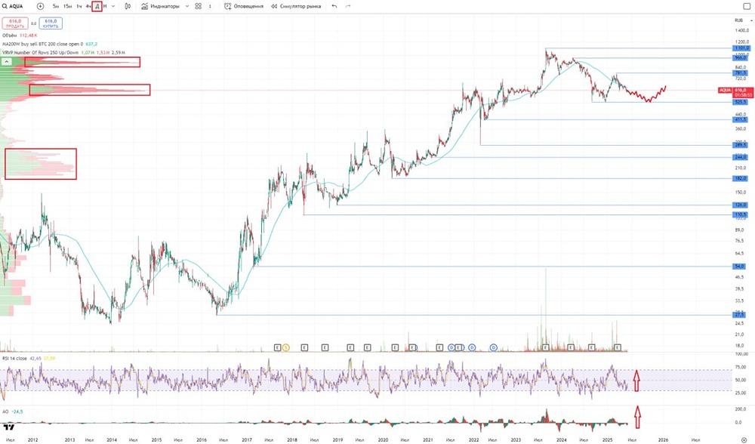The width and height of the screenshot is (755, 444).
Task: Select the horizontal line label 781,5
Action: pos(741,73)
